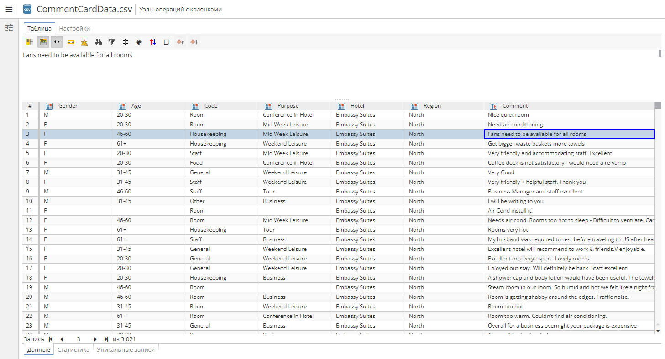Image resolution: width=665 pixels, height=359 pixels.
Task: Click the go-to previous marked record icon
Action: point(180,42)
